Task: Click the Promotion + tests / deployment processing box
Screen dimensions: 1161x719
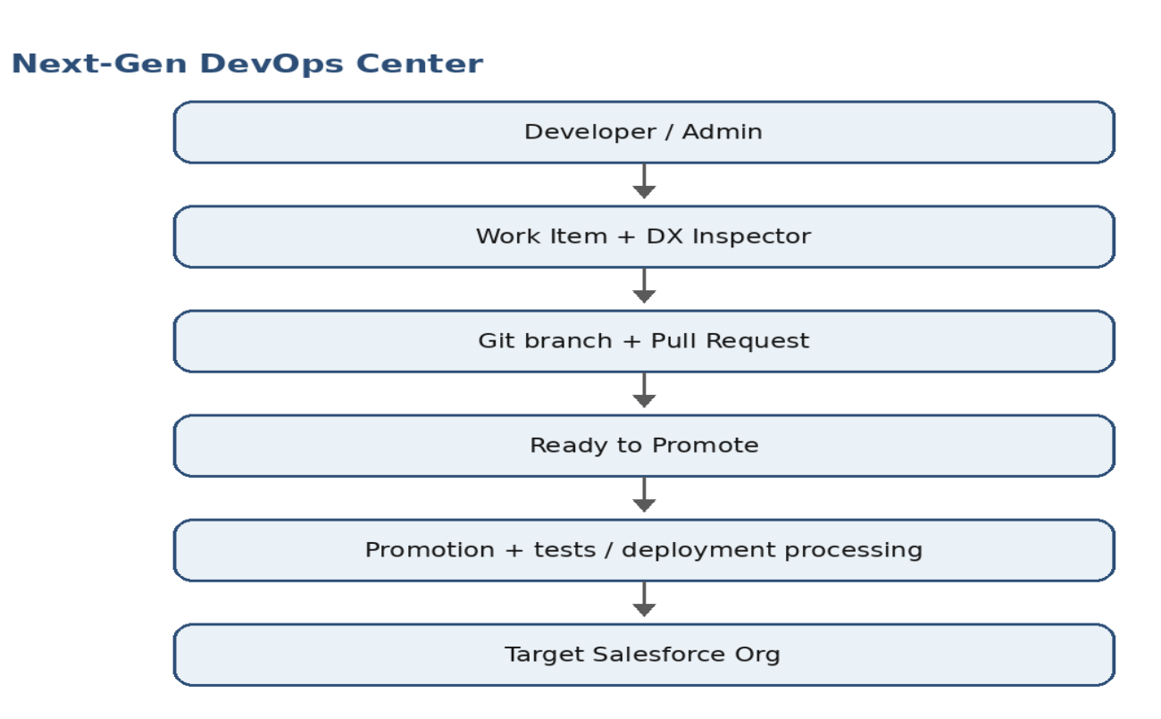Action: [x=644, y=550]
